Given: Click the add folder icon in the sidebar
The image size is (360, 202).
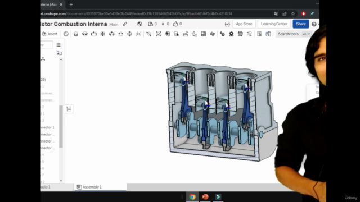Looking at the screenshot, I should point(59,53).
